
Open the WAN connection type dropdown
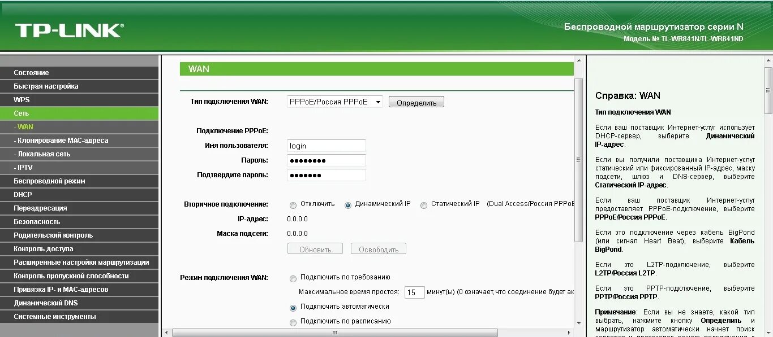(335, 102)
